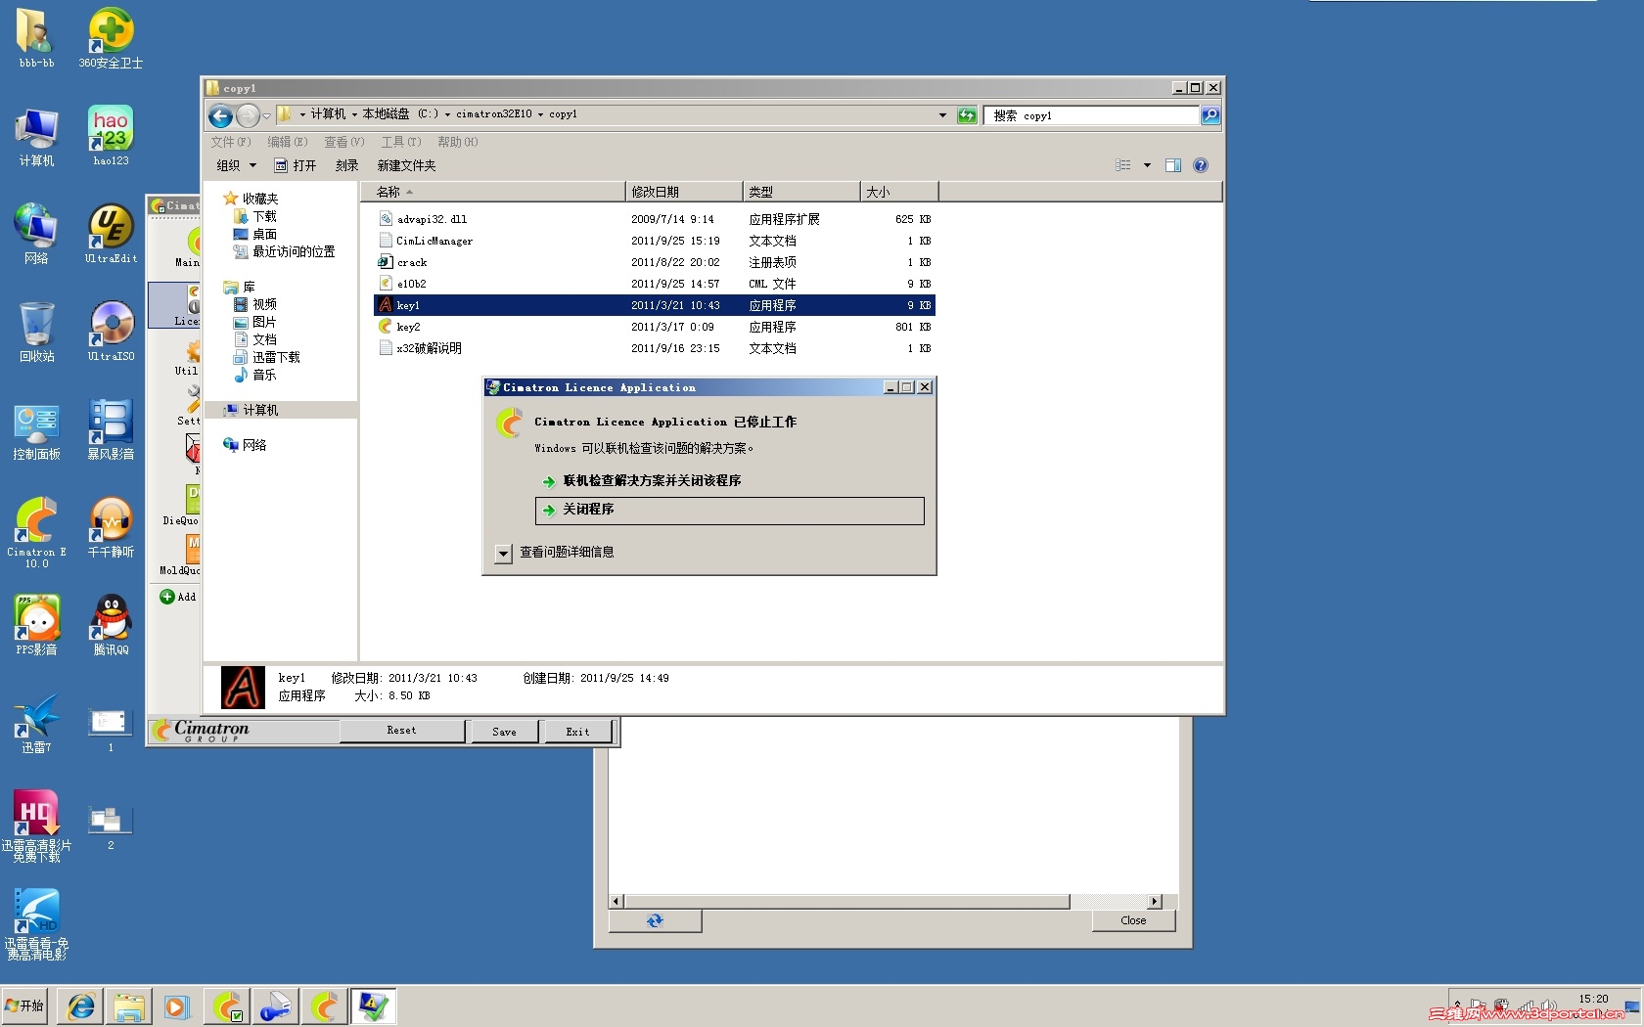
Task: Expand address bar history dropdown
Action: point(942,115)
